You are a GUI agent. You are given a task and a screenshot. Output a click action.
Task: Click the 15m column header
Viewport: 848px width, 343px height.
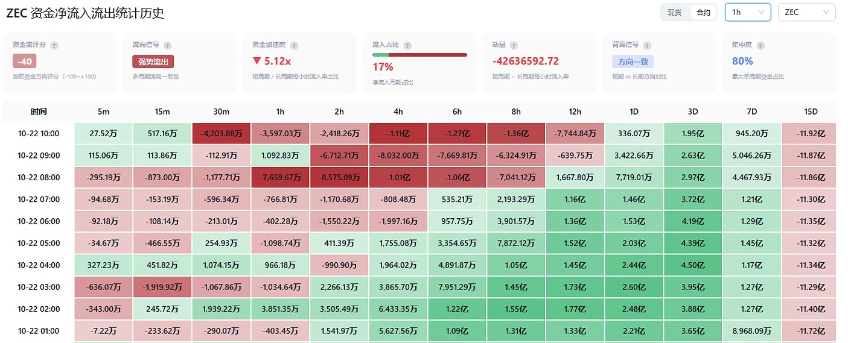tap(162, 112)
